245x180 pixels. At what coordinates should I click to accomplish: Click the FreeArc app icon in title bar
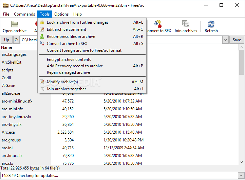click(6, 5)
